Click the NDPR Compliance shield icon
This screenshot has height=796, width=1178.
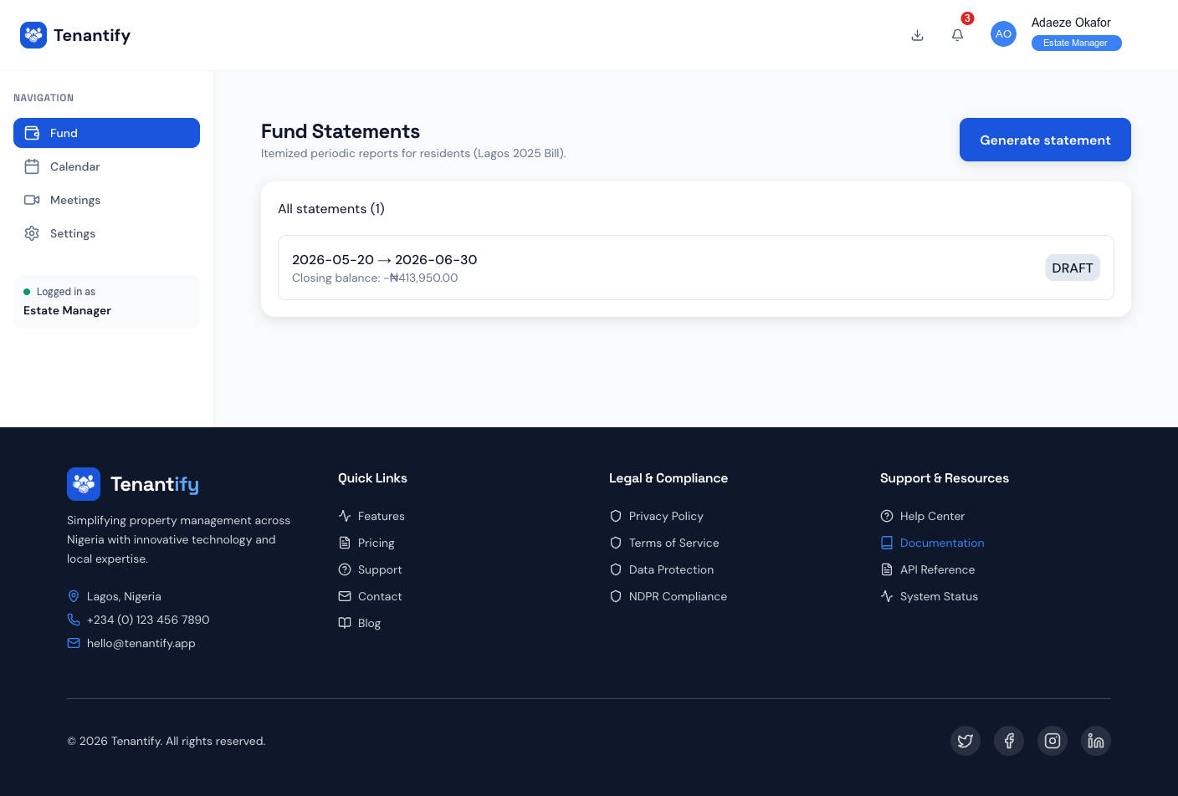coord(616,596)
